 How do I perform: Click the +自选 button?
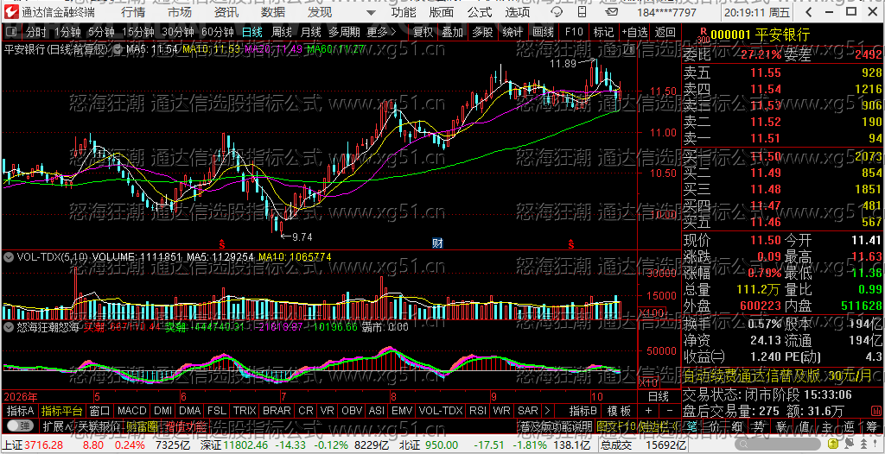coord(635,32)
